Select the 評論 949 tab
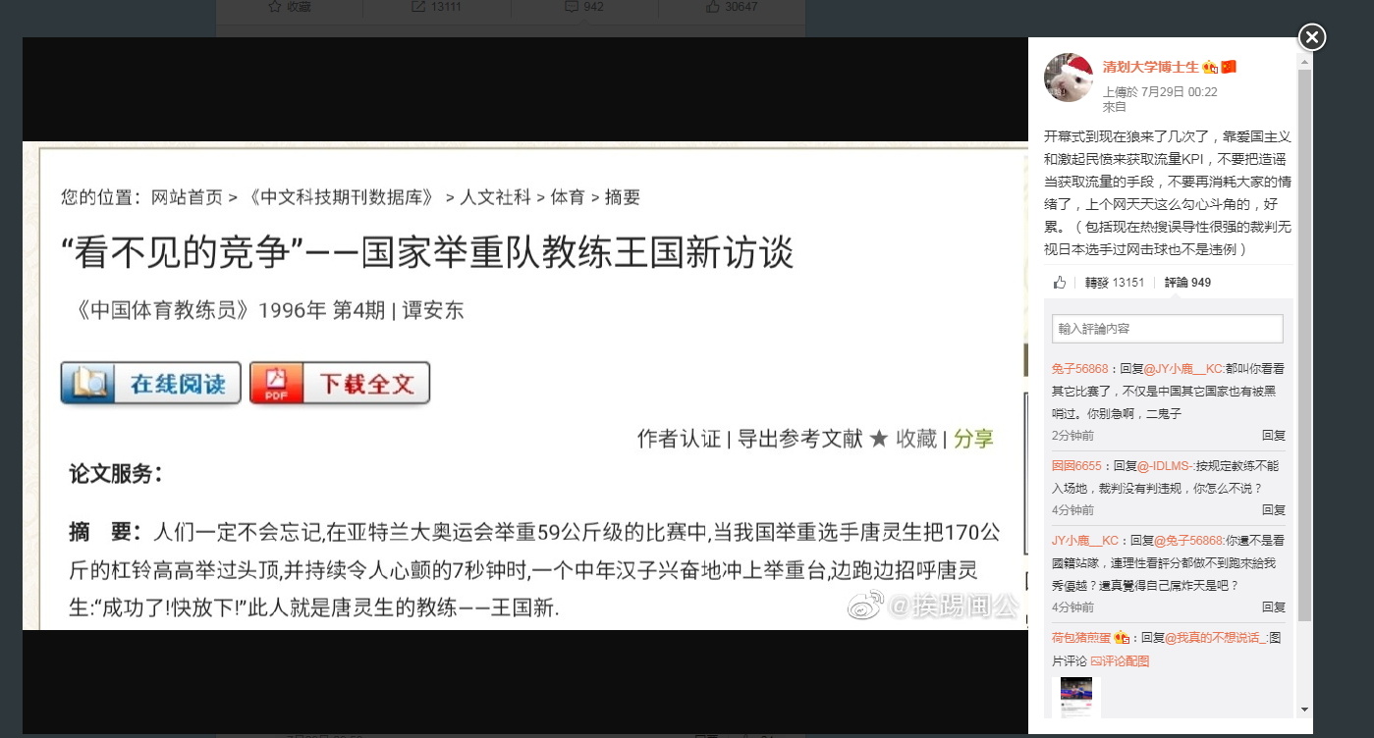1374x738 pixels. (x=1187, y=283)
